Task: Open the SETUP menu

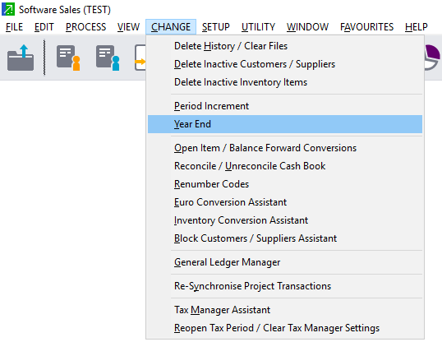Action: point(216,27)
